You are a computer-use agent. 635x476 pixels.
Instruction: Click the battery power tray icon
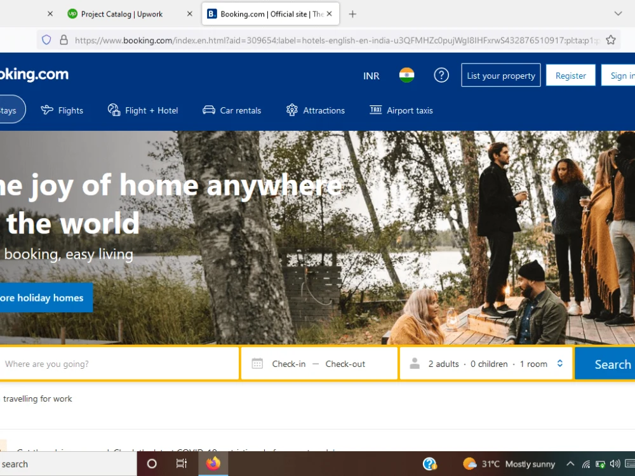click(601, 465)
